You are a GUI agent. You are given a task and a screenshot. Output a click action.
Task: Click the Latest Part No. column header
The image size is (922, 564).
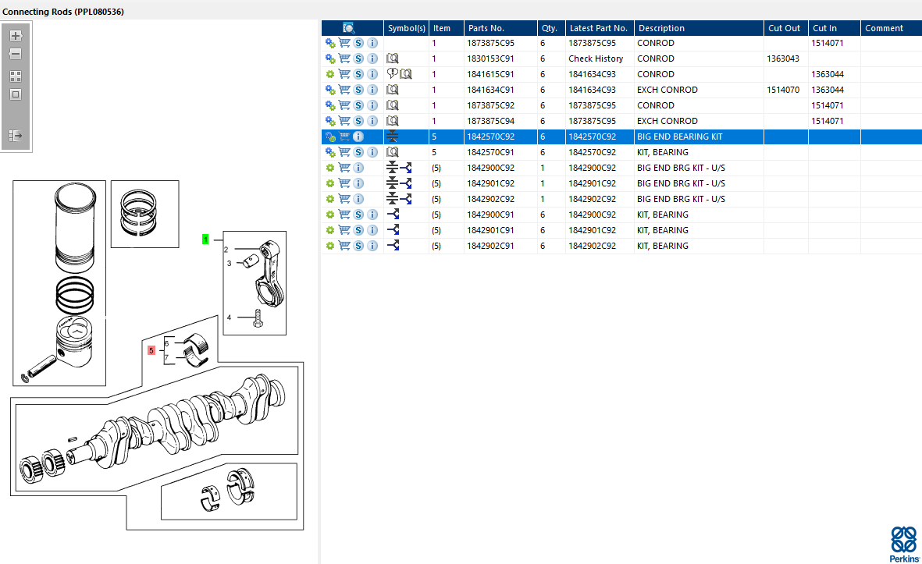coord(600,28)
